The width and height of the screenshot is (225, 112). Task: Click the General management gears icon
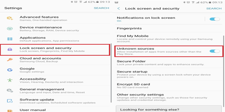[10, 91]
